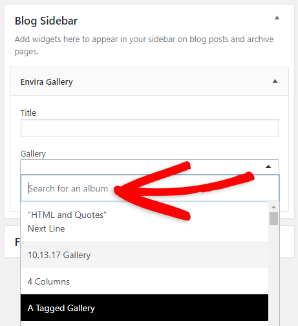
Task: Choose the 10.13.17 Gallery option
Action: point(145,255)
